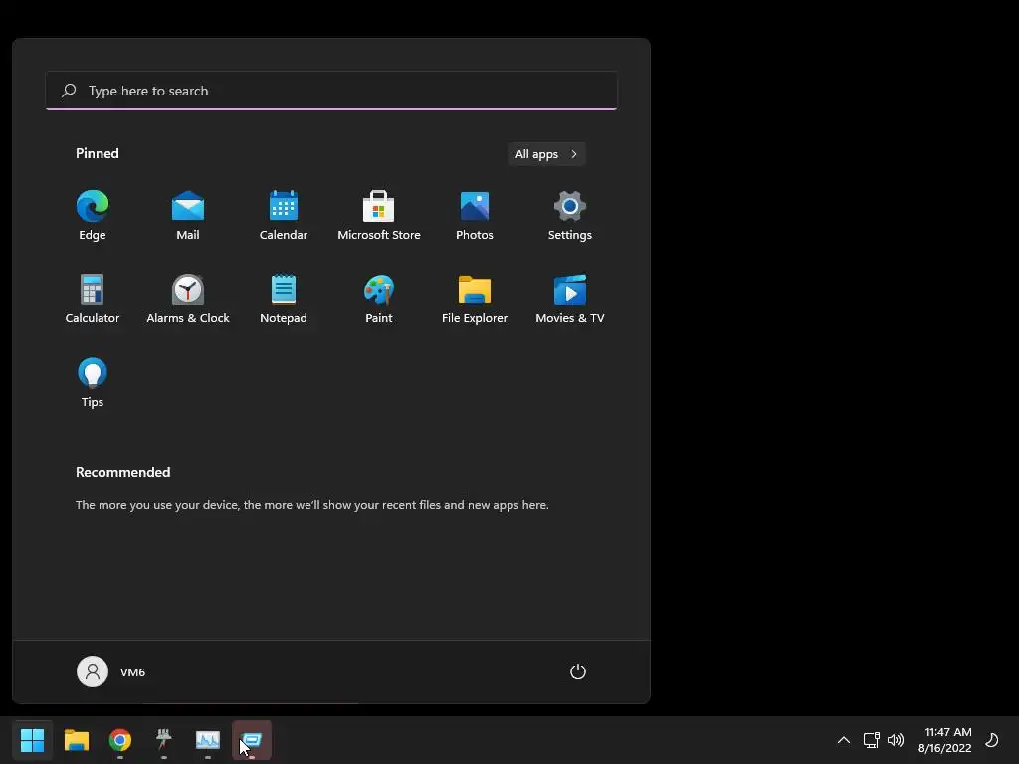Launch the Photos app
The width and height of the screenshot is (1019, 764).
pos(475,216)
